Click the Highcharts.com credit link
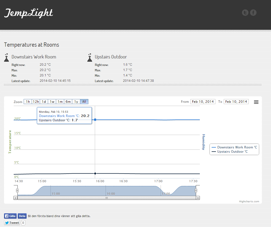Screen dimensions: 271x227 (249, 202)
